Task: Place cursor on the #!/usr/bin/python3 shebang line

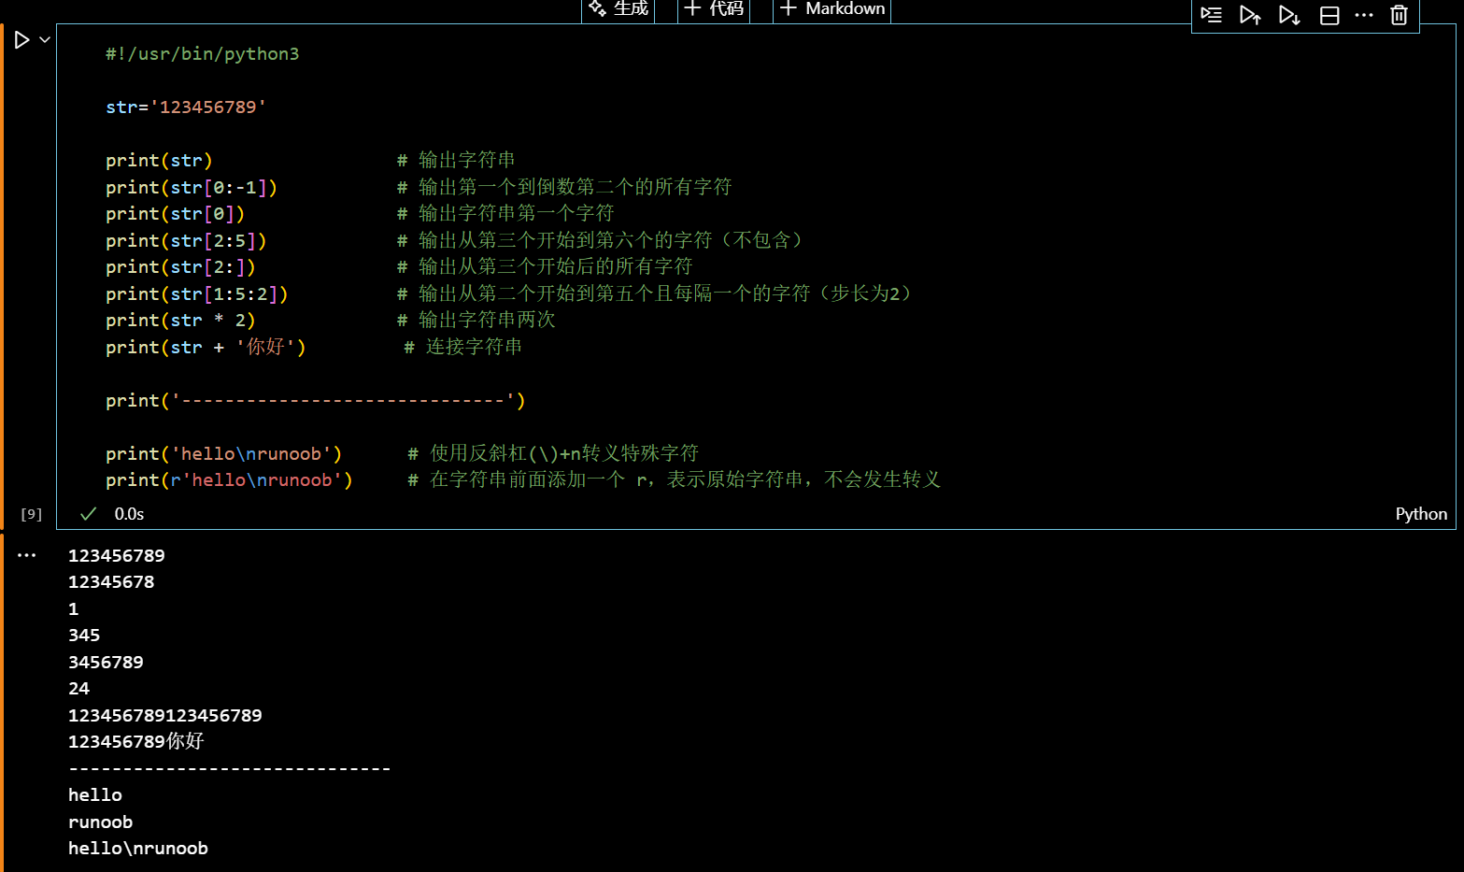Action: 202,53
